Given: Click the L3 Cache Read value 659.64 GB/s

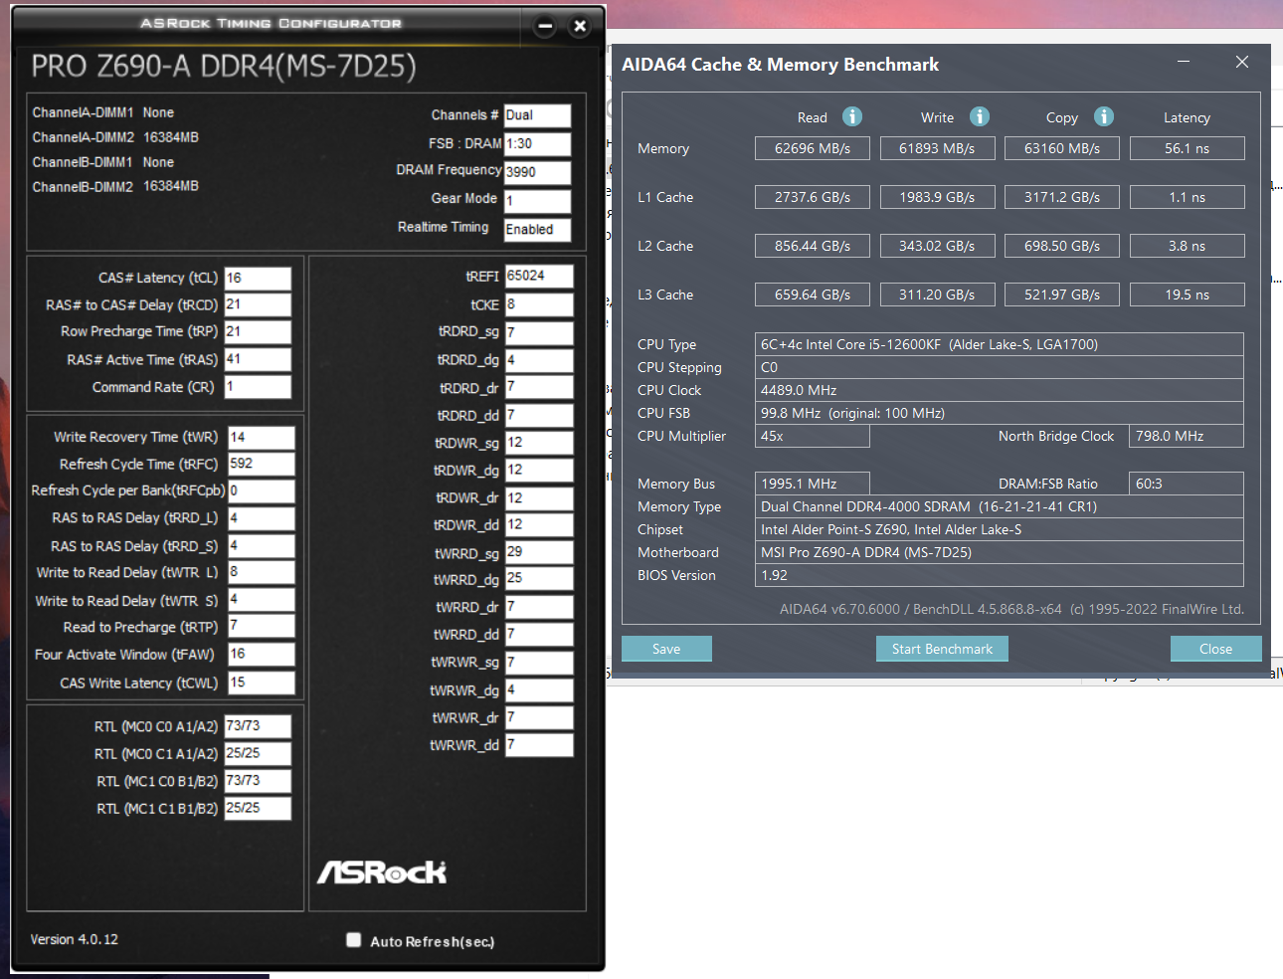Looking at the screenshot, I should click(x=813, y=294).
